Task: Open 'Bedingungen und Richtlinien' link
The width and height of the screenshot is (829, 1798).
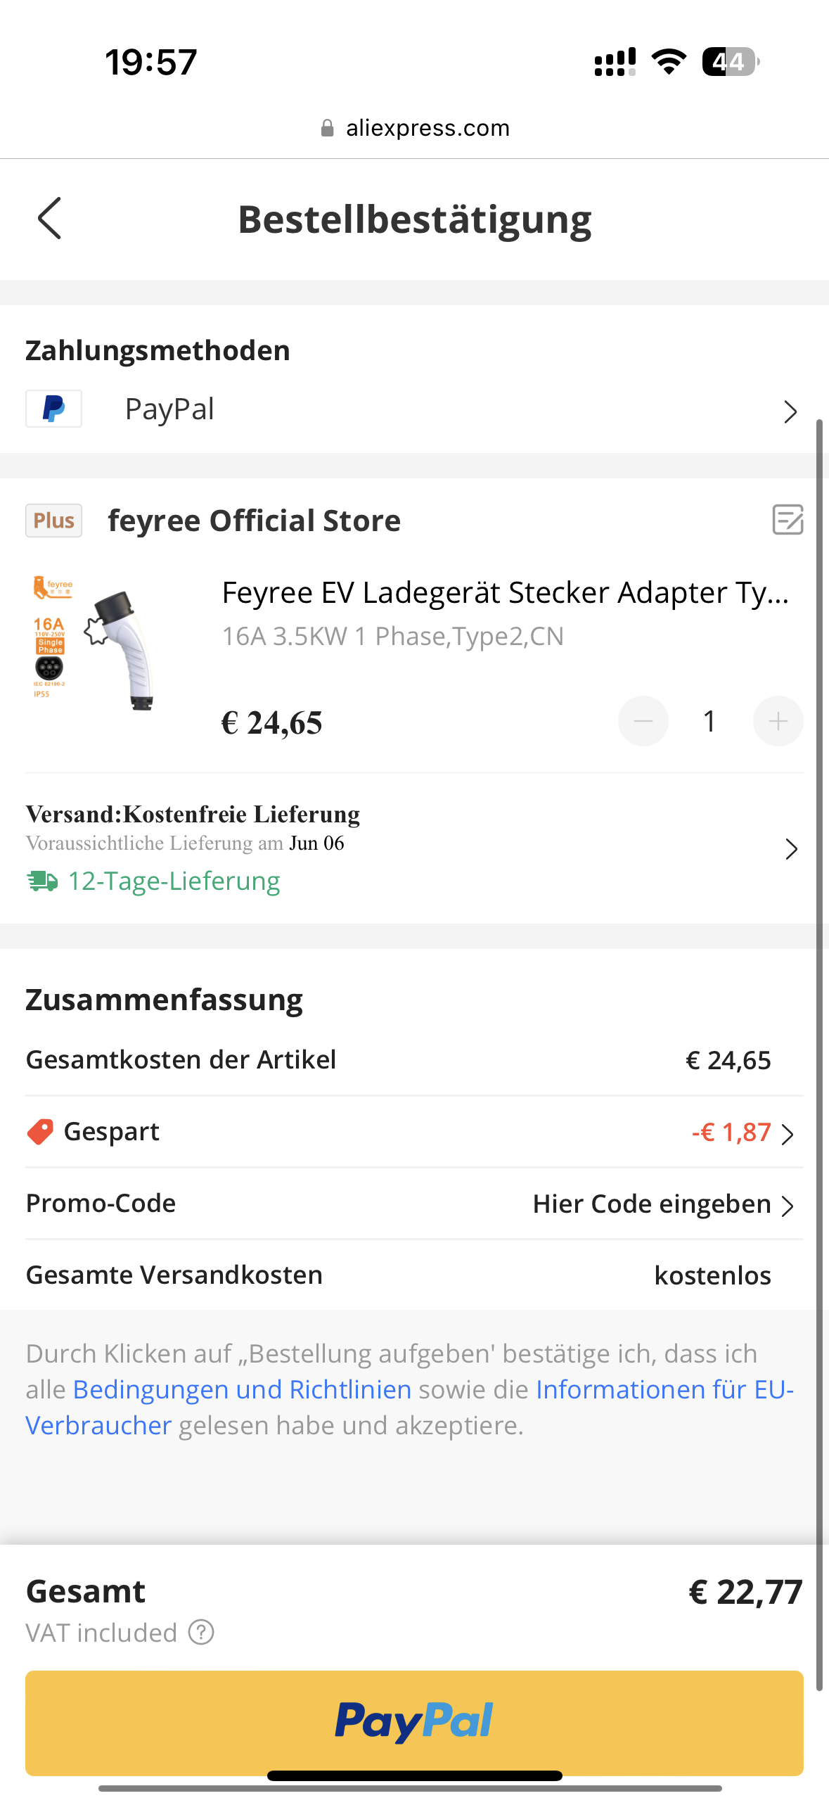Action: point(242,1389)
